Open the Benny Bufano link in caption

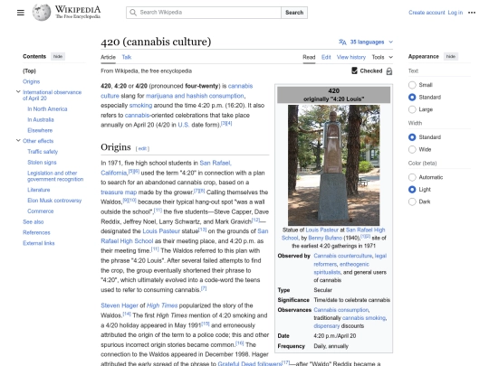tap(325, 238)
